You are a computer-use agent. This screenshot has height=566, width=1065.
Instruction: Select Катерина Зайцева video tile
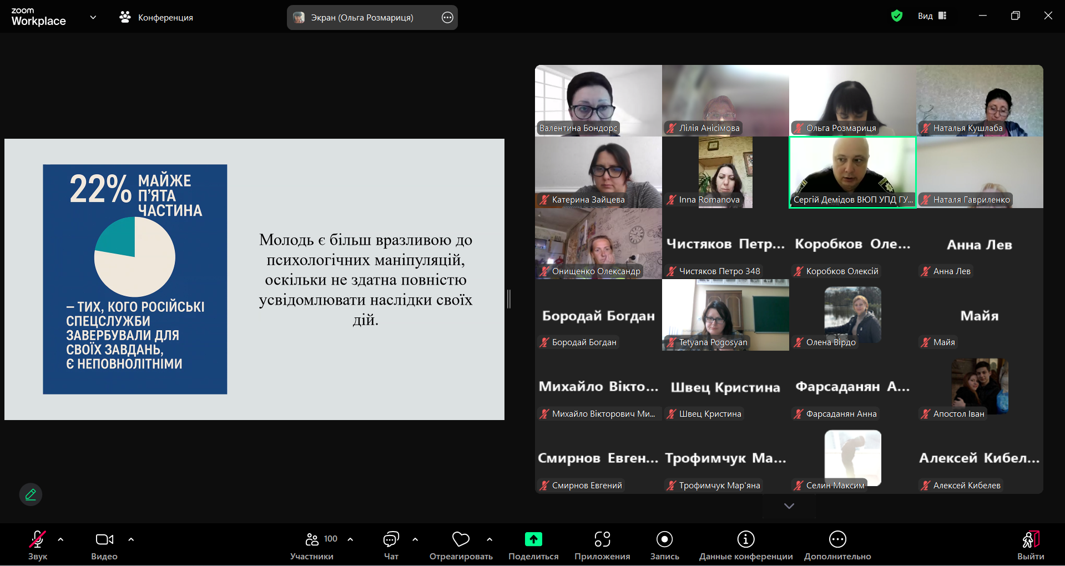(x=598, y=172)
